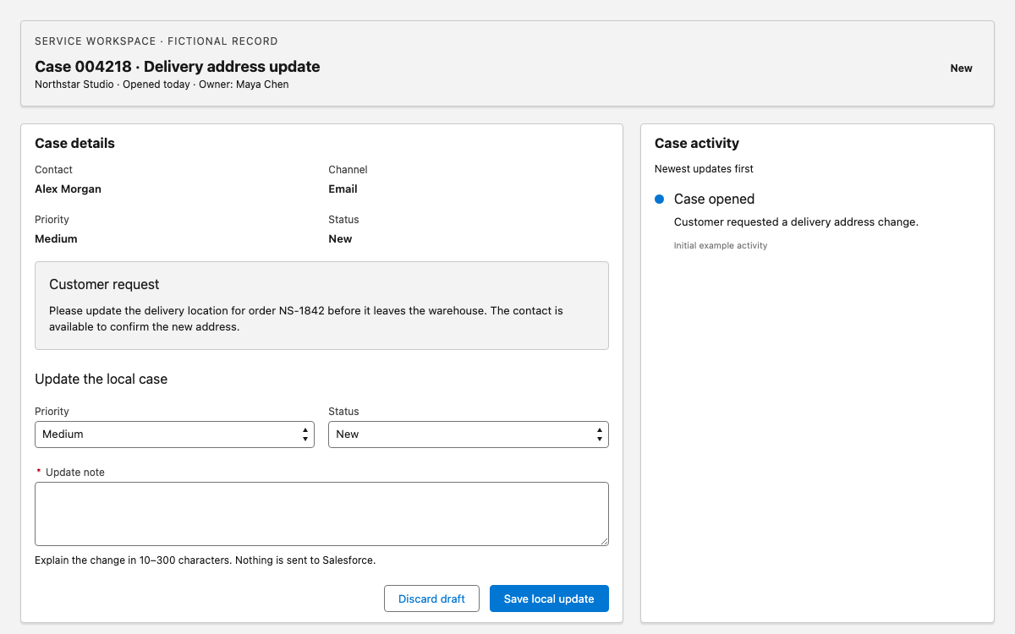Click the Status value New in case details
The height and width of the screenshot is (634, 1015).
tap(340, 239)
